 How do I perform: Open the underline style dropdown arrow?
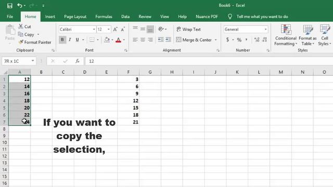click(83, 39)
